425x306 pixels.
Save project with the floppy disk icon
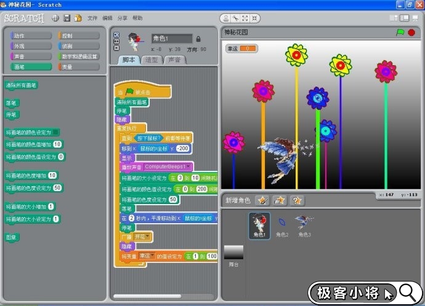coord(67,18)
